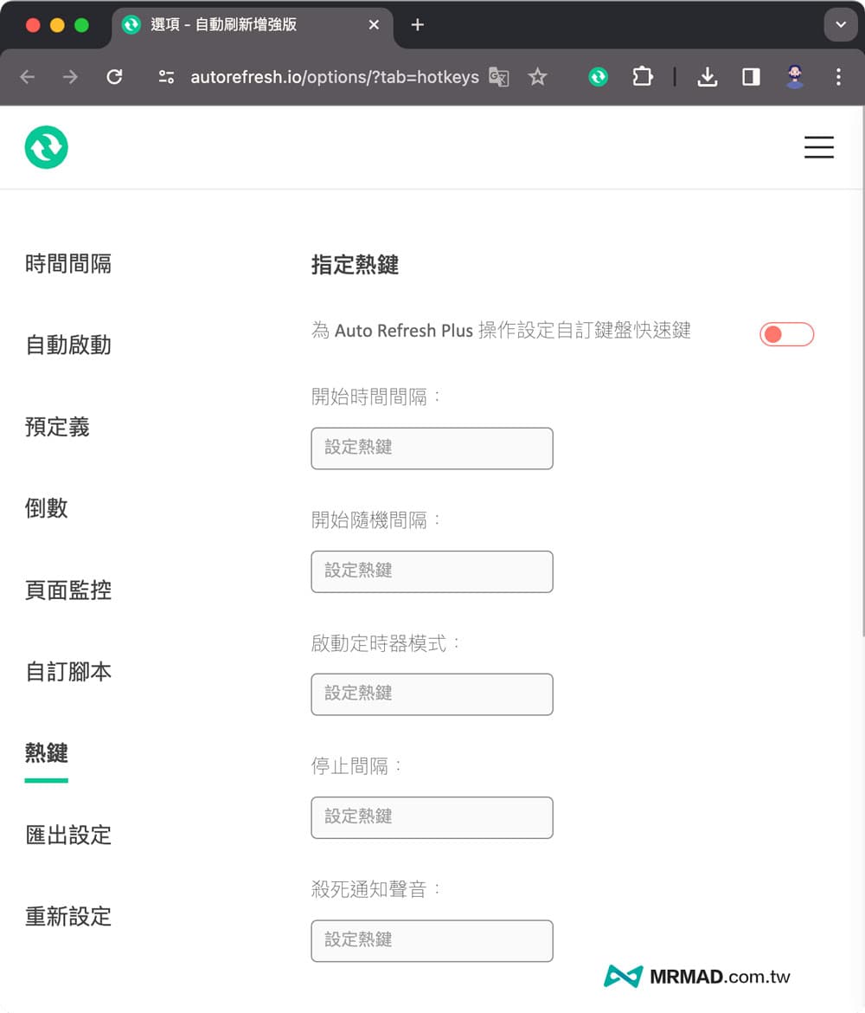Click the 殺死通知聲音 hotkey field
The image size is (865, 1013).
click(432, 941)
